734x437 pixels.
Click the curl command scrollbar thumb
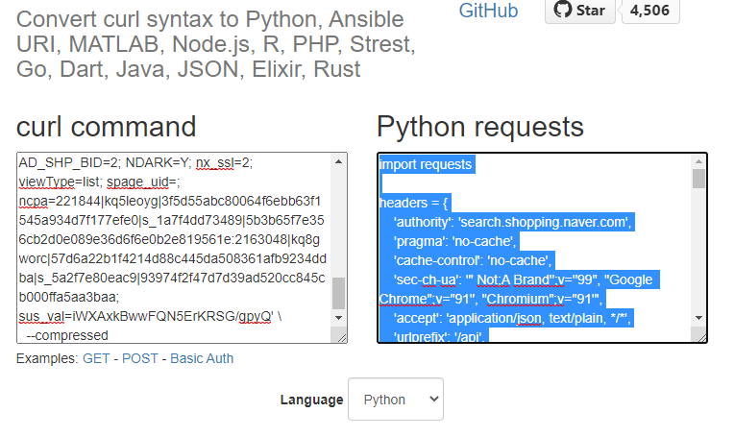338,293
